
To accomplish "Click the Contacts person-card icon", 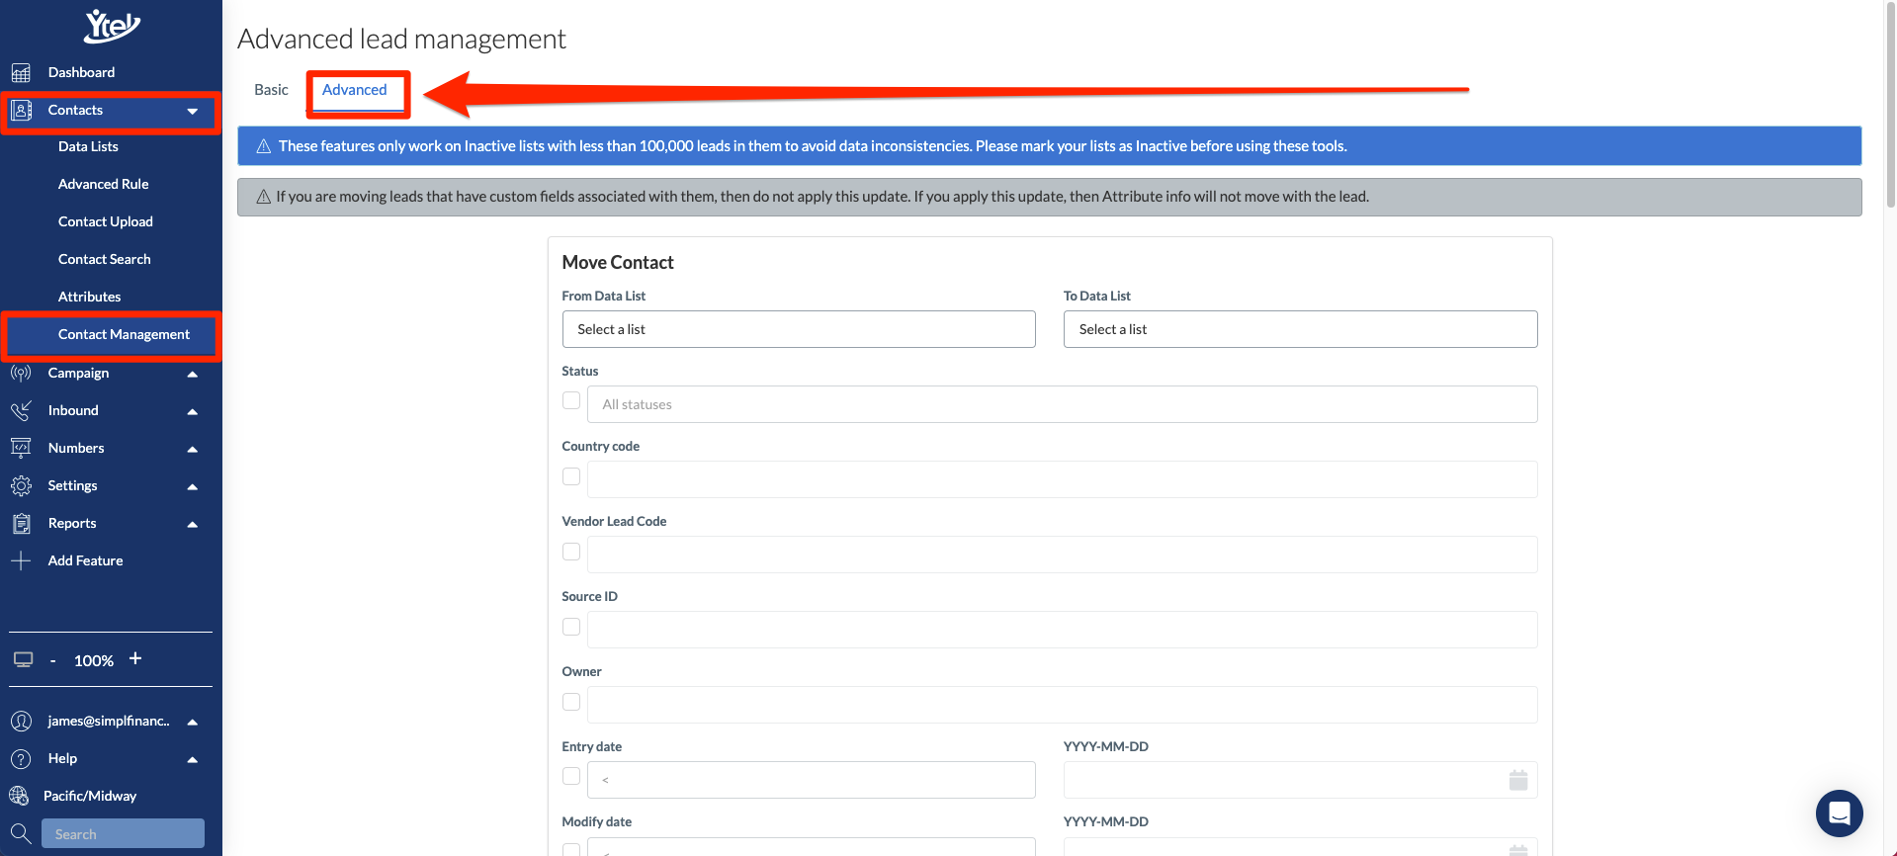I will click(x=21, y=110).
